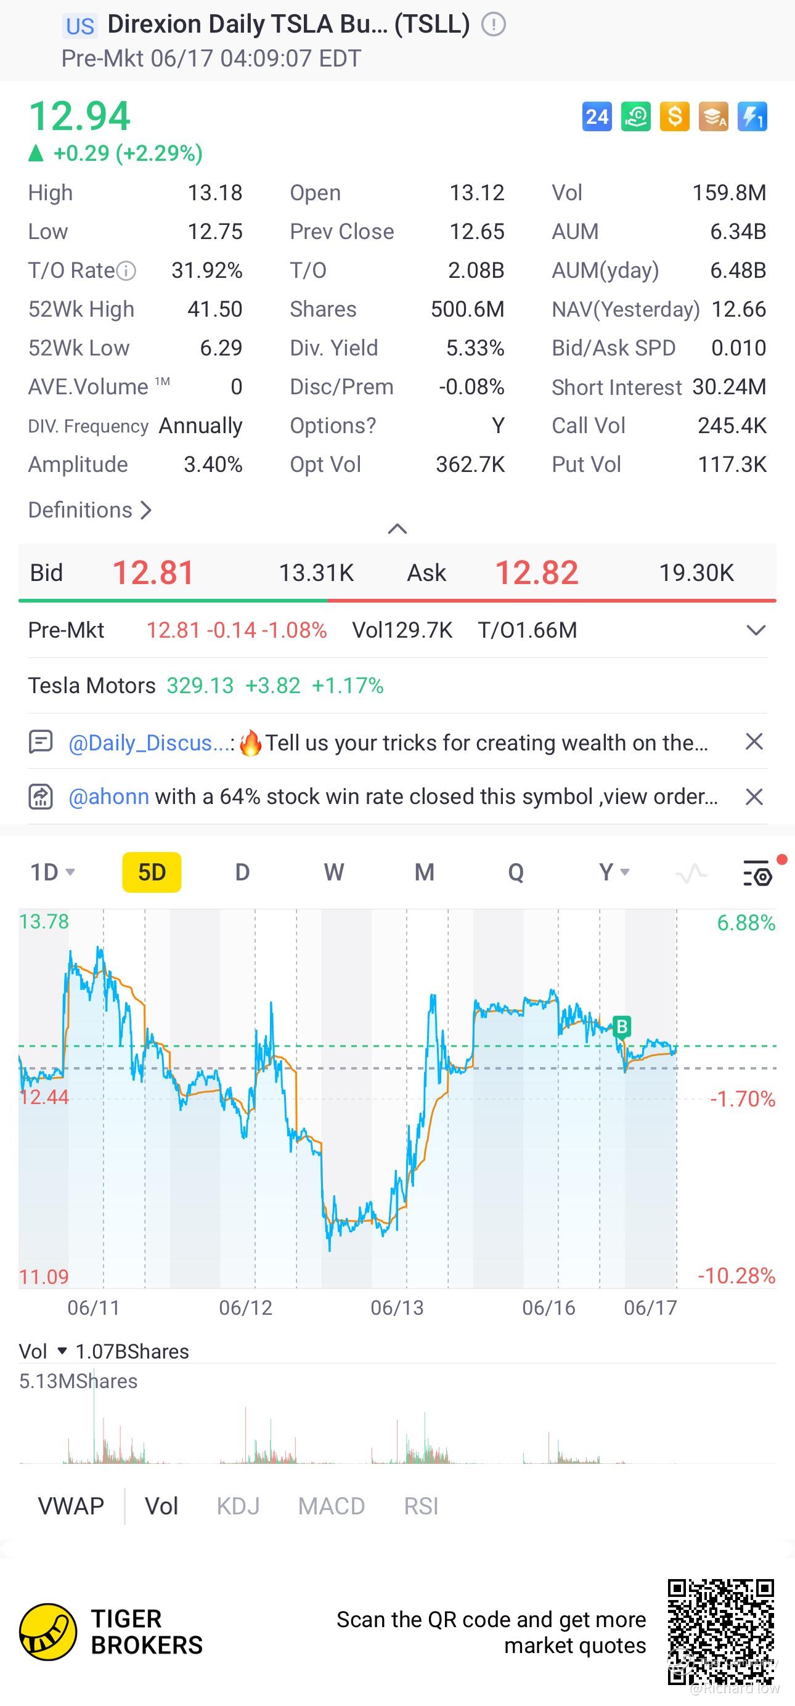Image resolution: width=795 pixels, height=1706 pixels.
Task: Switch to the W weekly chart tab
Action: pos(333,872)
